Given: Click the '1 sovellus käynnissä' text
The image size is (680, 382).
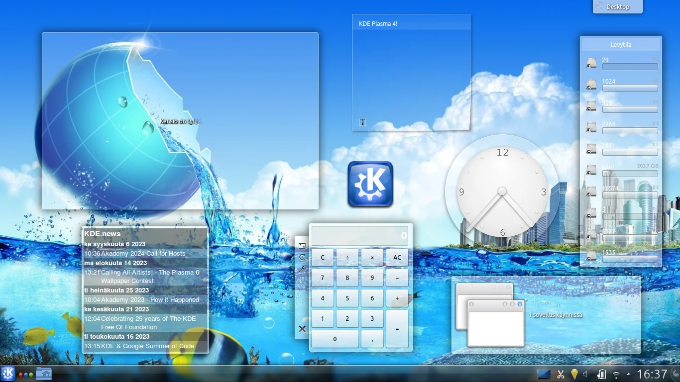Looking at the screenshot, I should pos(556,315).
